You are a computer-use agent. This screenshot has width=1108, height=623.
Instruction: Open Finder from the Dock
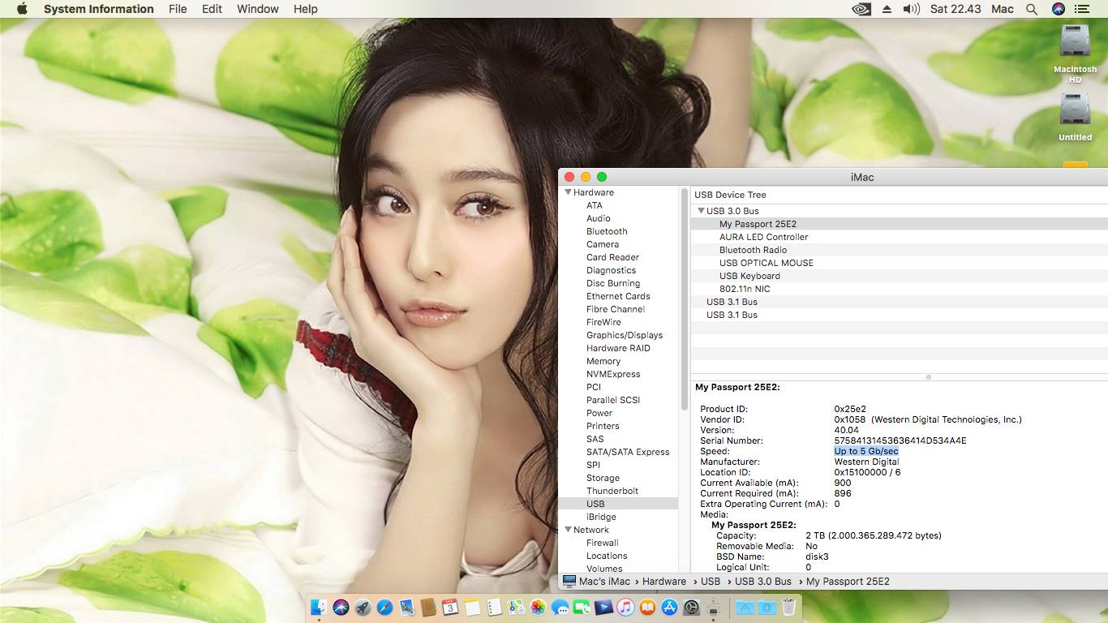(320, 607)
